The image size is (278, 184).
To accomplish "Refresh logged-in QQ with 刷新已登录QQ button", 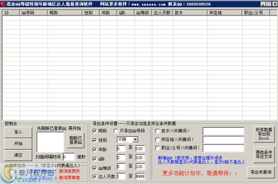I will 75,140.
